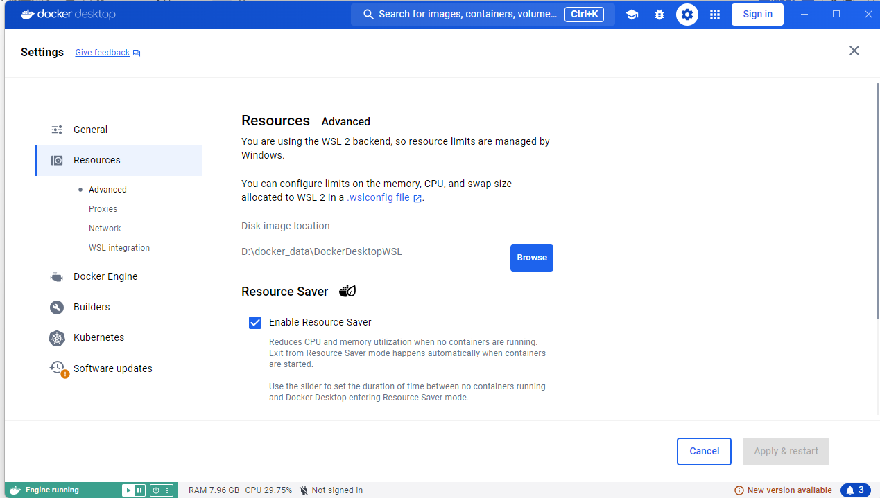Screen dimensions: 880x498
Task: Click the search magnifier icon
Action: pyautogui.click(x=369, y=15)
